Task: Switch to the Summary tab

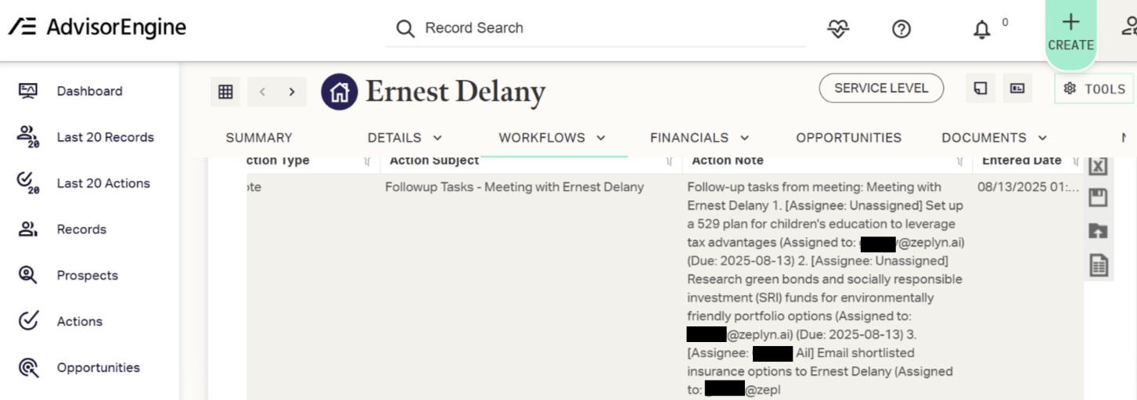Action: click(x=259, y=138)
